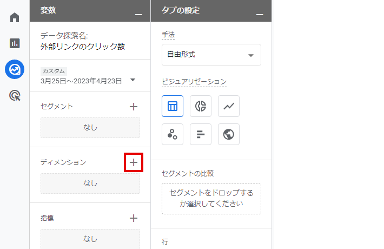Click the segment comparison drop area
This screenshot has width=384, height=249.
[x=211, y=199]
